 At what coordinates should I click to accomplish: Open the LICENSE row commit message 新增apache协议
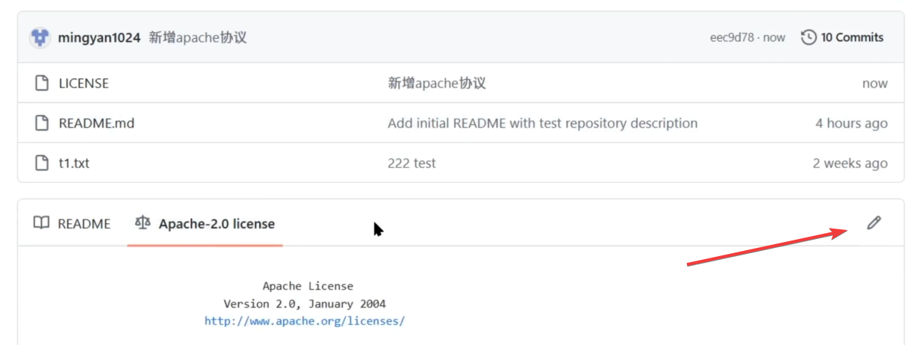pyautogui.click(x=437, y=83)
